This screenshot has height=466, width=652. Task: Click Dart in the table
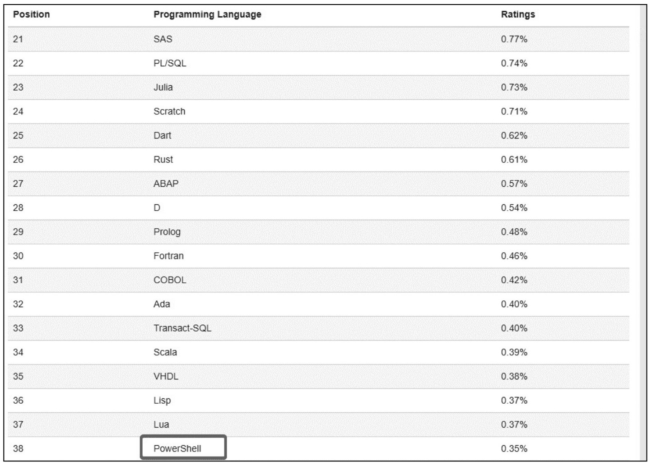(x=162, y=135)
